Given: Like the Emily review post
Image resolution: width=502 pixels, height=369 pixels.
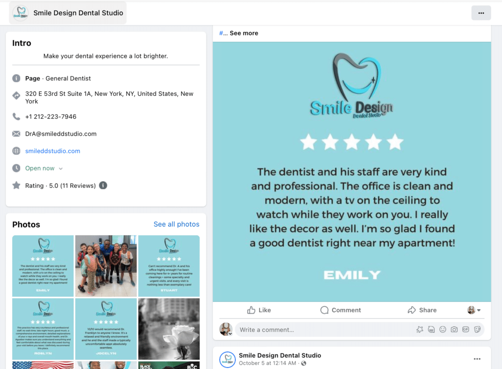Looking at the screenshot, I should coord(259,310).
